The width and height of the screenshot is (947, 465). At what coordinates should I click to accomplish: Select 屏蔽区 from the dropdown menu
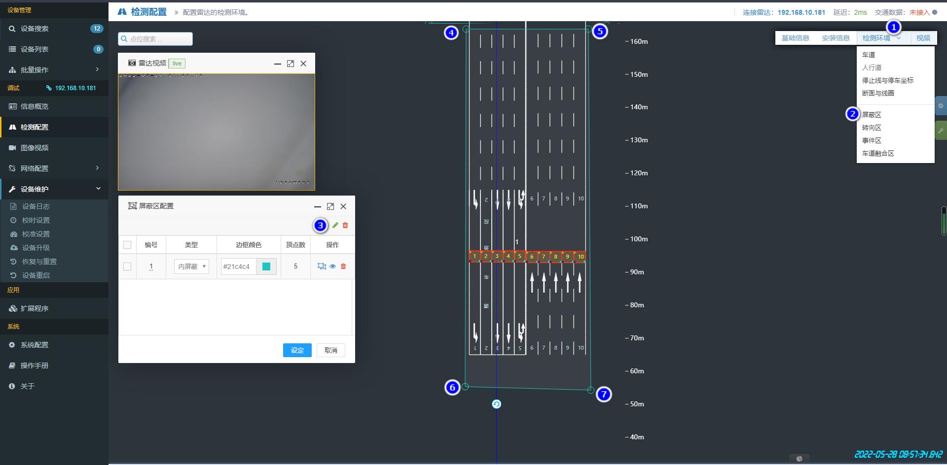pos(872,115)
